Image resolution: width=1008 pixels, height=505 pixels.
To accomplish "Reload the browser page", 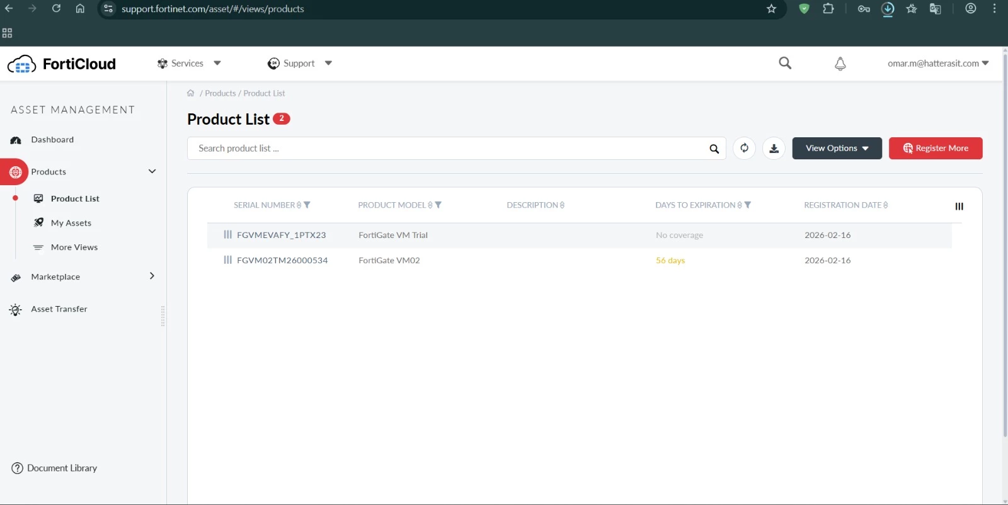I will pos(56,9).
